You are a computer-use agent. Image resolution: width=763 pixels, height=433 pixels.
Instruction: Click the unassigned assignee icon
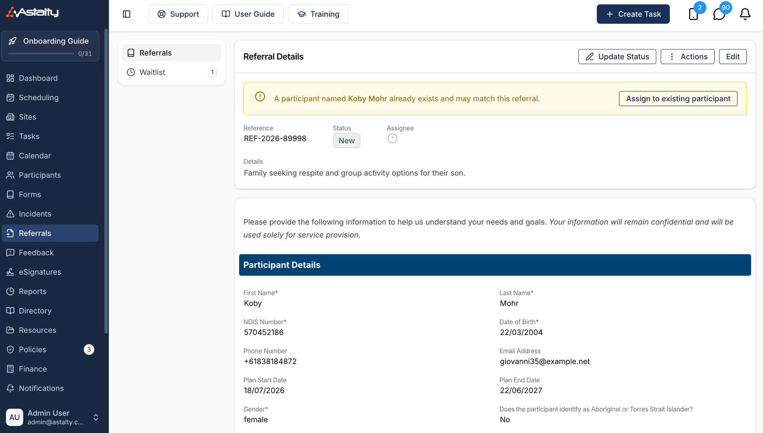tap(392, 138)
